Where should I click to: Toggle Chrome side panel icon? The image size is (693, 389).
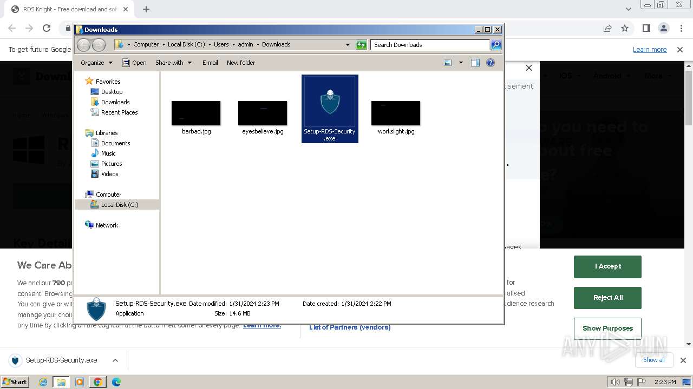pyautogui.click(x=646, y=28)
